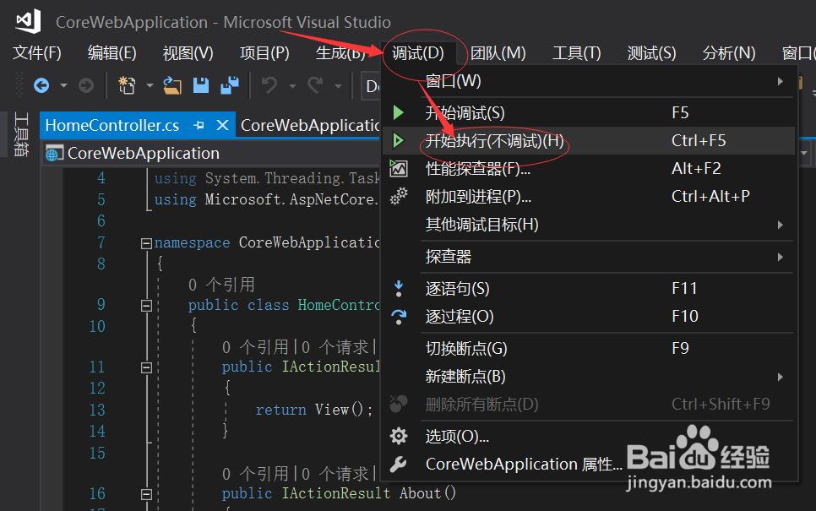Select 性能探查器(F)... menu entry
The width and height of the screenshot is (816, 511).
589,169
